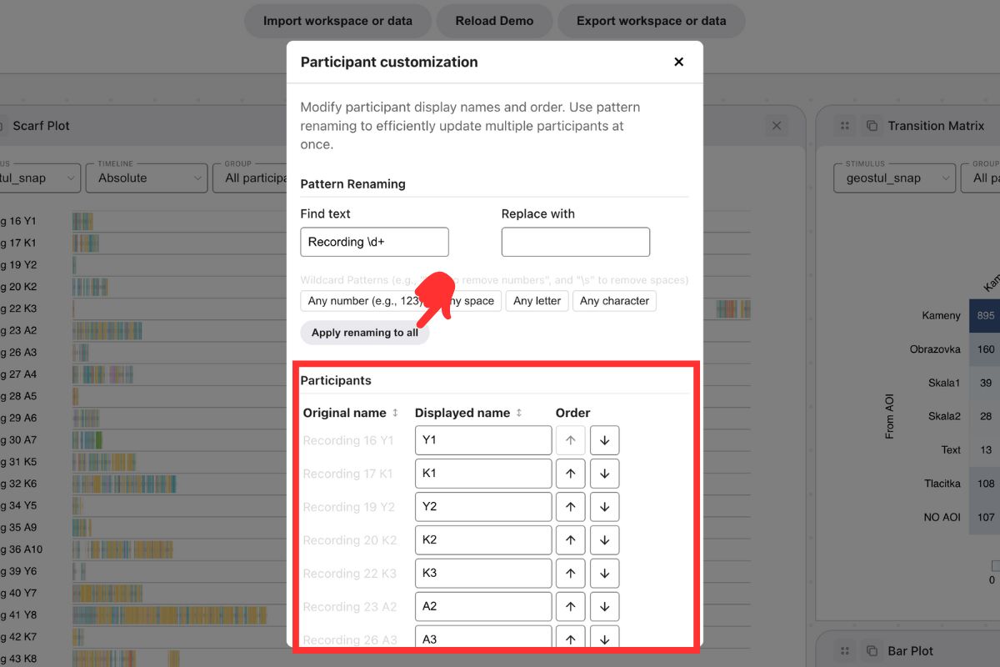Screen dimensions: 1000x667
Task: Move participant A2 down one position
Action: click(x=604, y=606)
